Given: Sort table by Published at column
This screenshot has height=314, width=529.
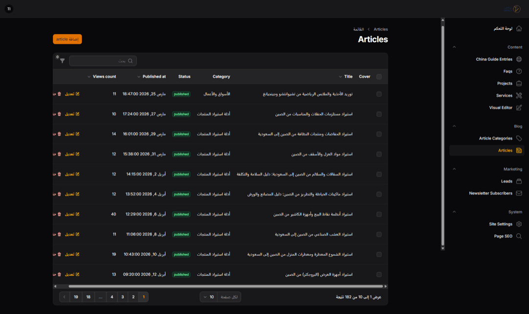Looking at the screenshot, I should click(x=151, y=77).
